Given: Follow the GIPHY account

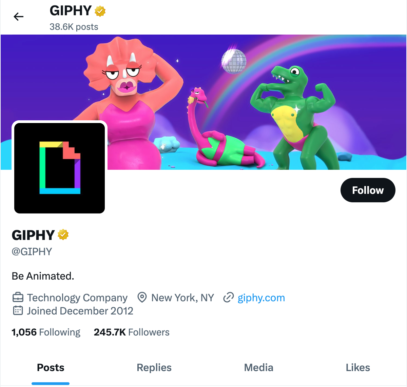Looking at the screenshot, I should tap(368, 190).
